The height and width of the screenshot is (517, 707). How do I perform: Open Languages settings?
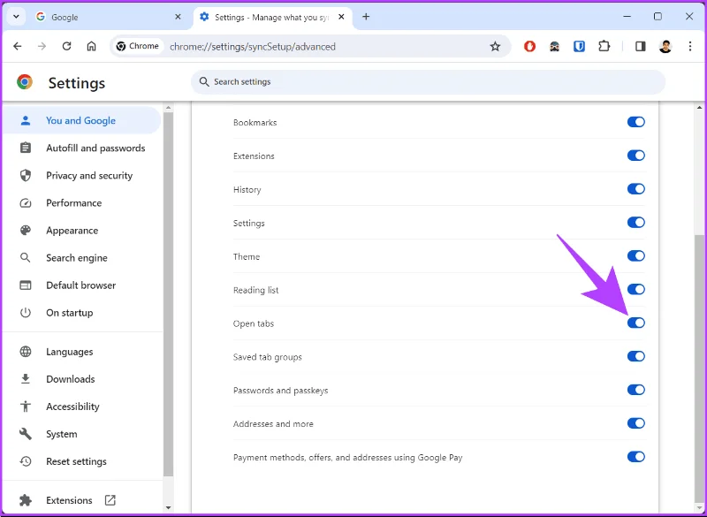(x=81, y=352)
